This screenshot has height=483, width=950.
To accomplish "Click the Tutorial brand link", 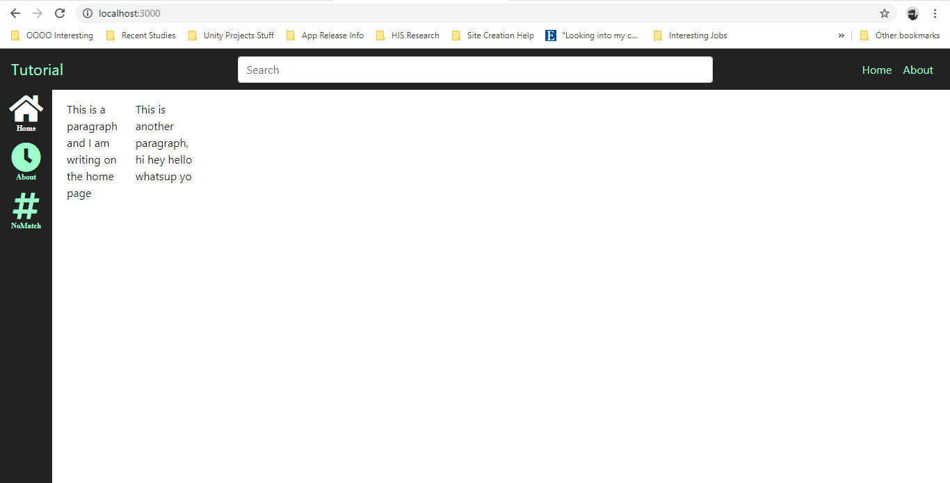I will 37,70.
